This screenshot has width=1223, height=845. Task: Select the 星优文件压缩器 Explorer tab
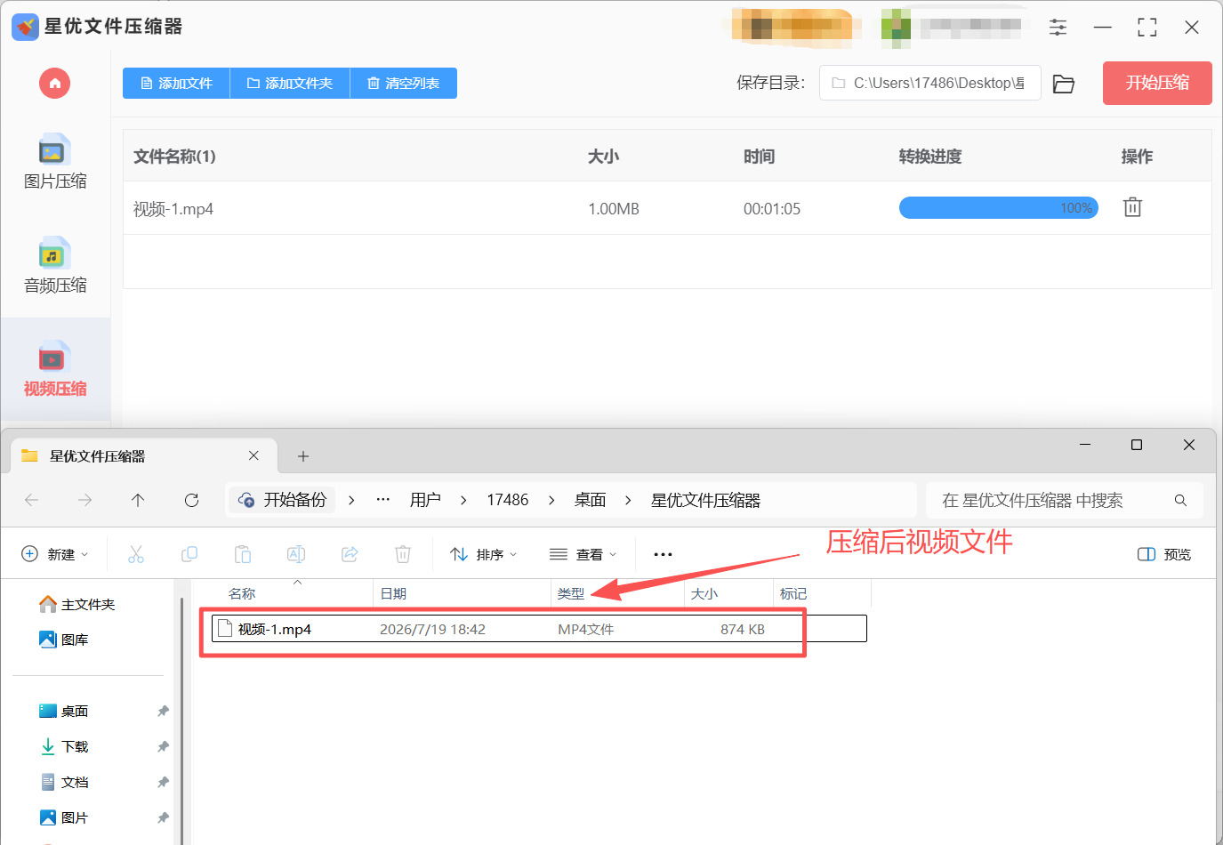[143, 456]
